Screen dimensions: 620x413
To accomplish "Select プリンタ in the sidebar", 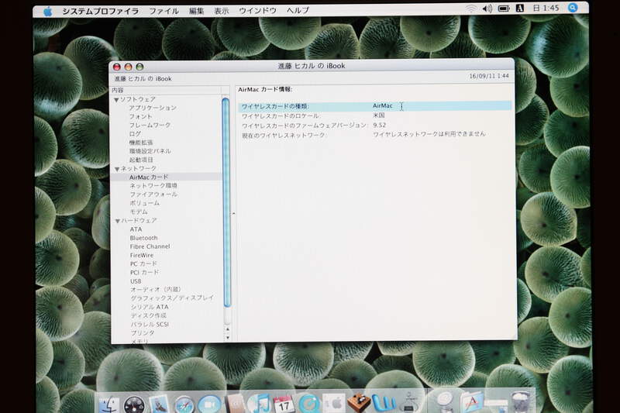I will (x=143, y=333).
